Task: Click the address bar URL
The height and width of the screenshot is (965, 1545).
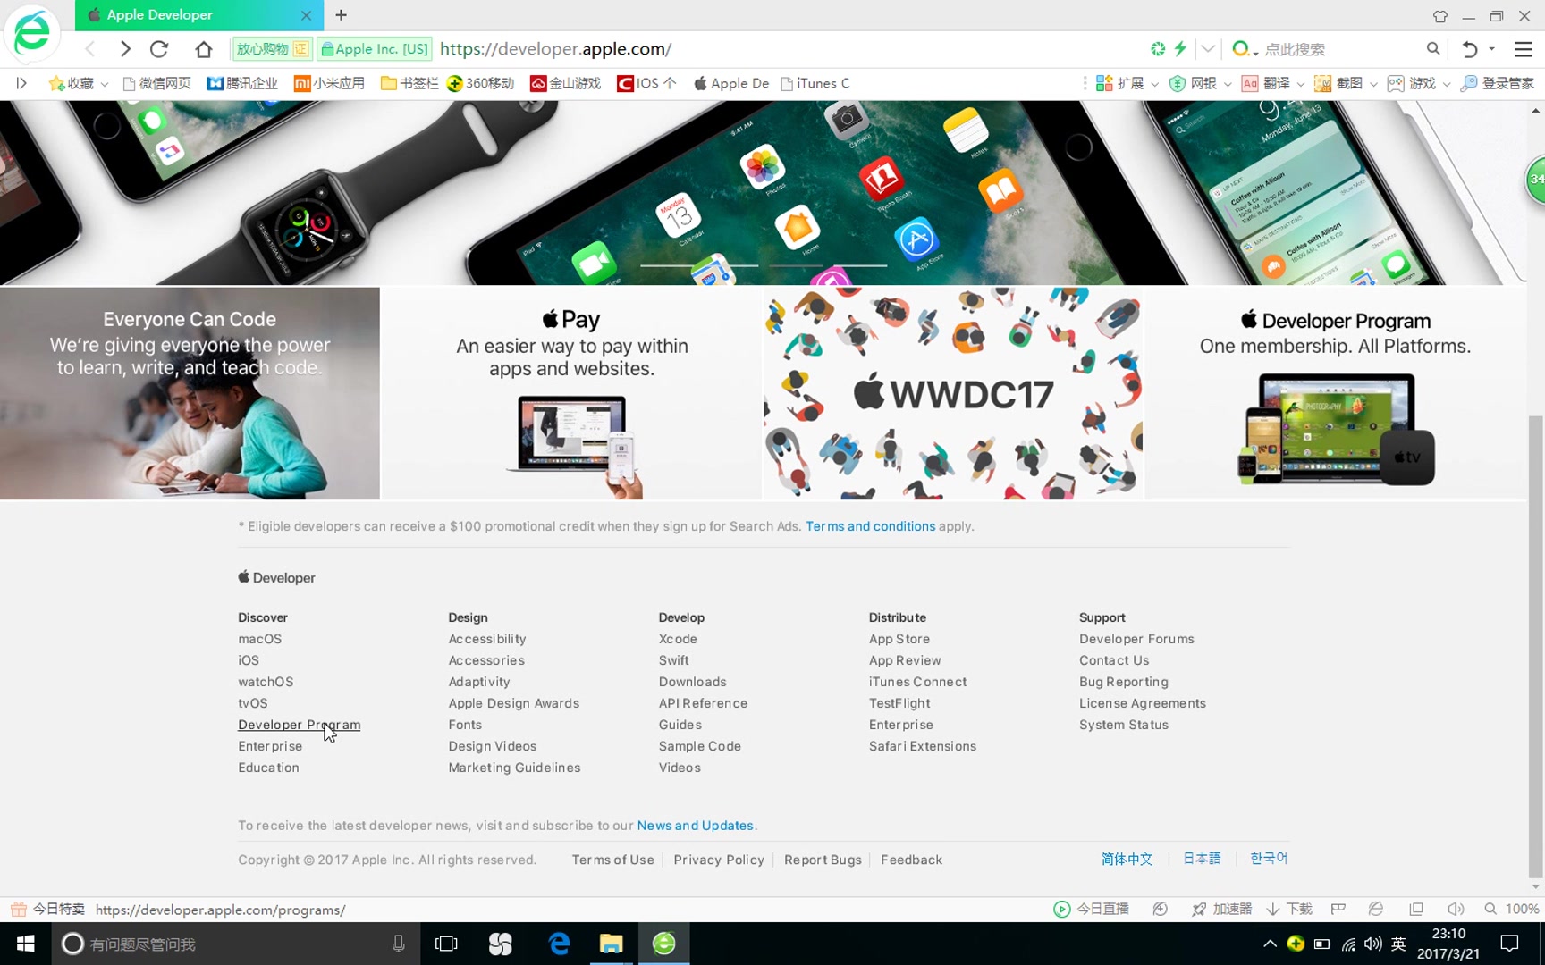Action: coord(555,49)
